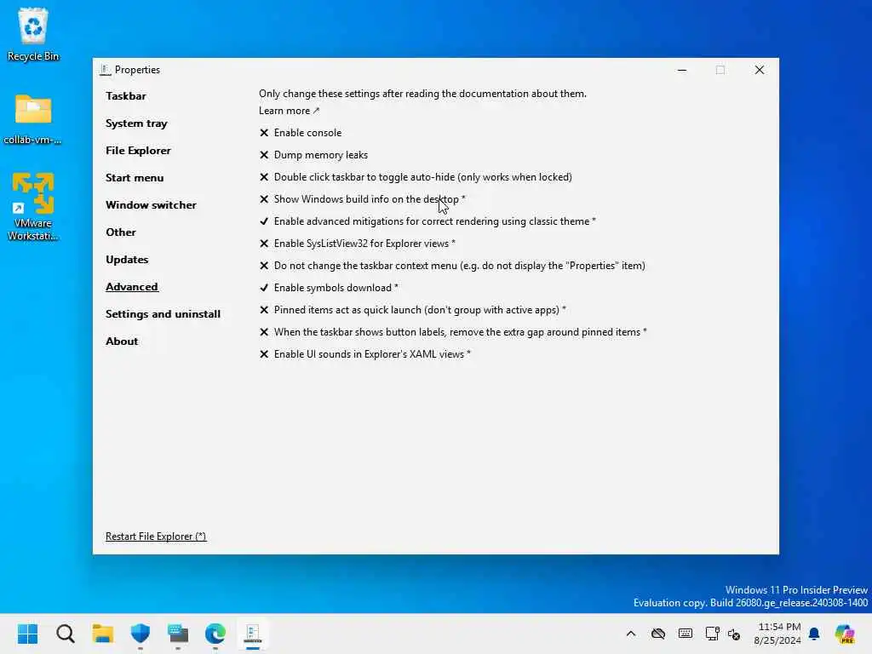Open File Explorer from taskbar
The width and height of the screenshot is (872, 654).
pyautogui.click(x=103, y=634)
